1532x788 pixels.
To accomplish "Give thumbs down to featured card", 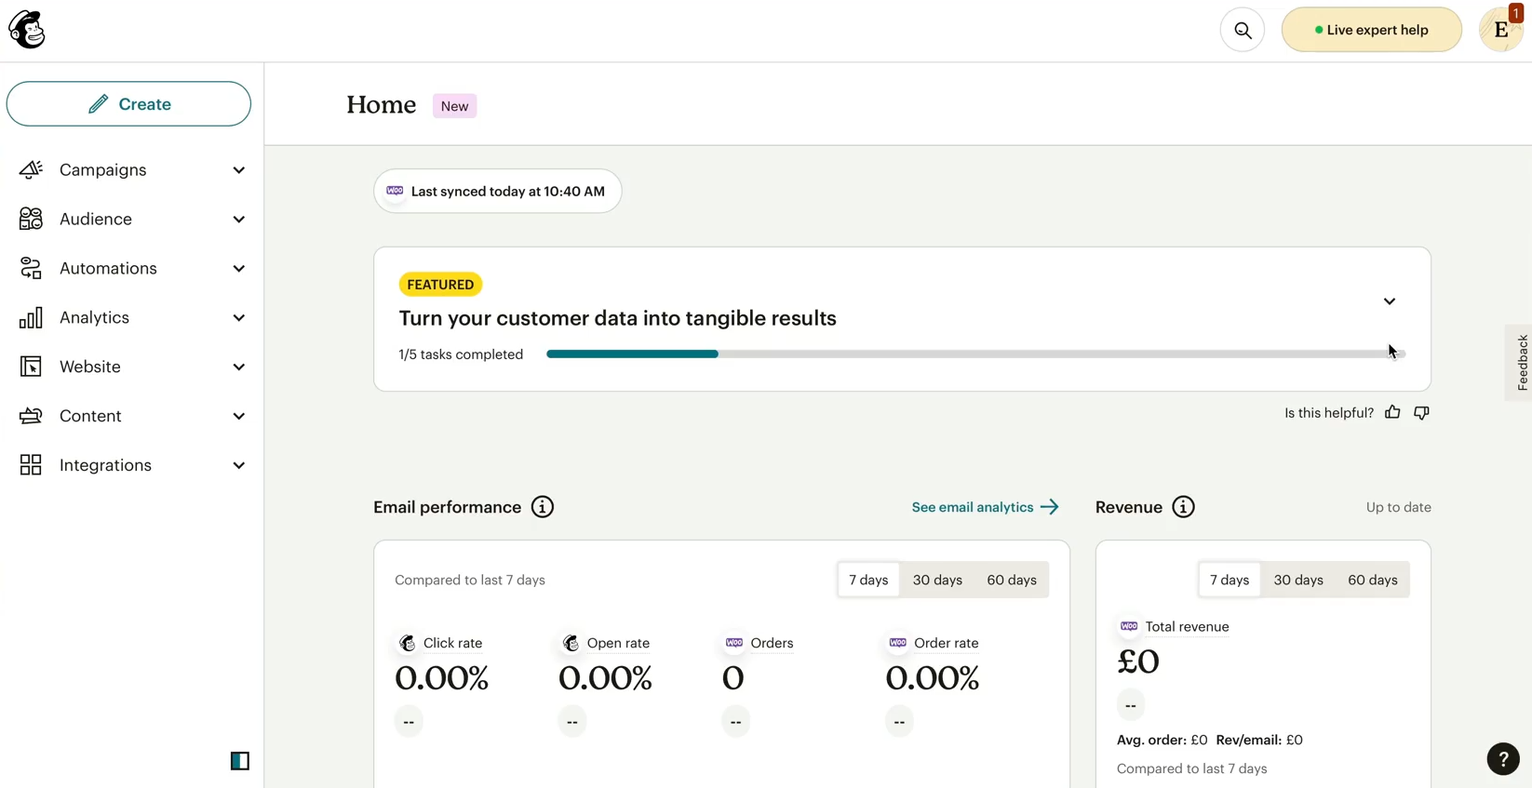I will coord(1421,412).
